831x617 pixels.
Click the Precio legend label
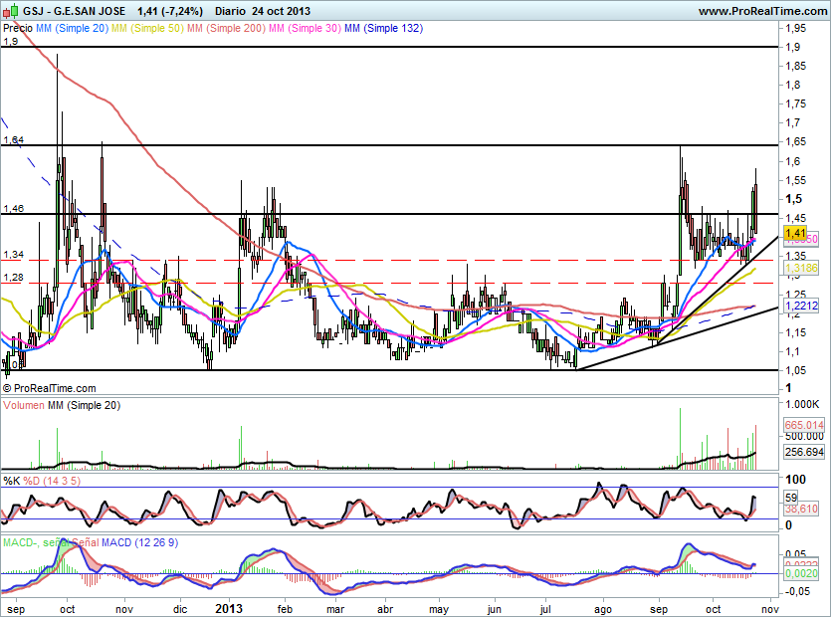pos(18,29)
